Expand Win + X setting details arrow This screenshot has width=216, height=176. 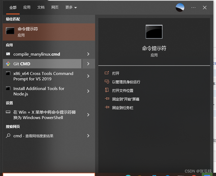click(x=88, y=115)
